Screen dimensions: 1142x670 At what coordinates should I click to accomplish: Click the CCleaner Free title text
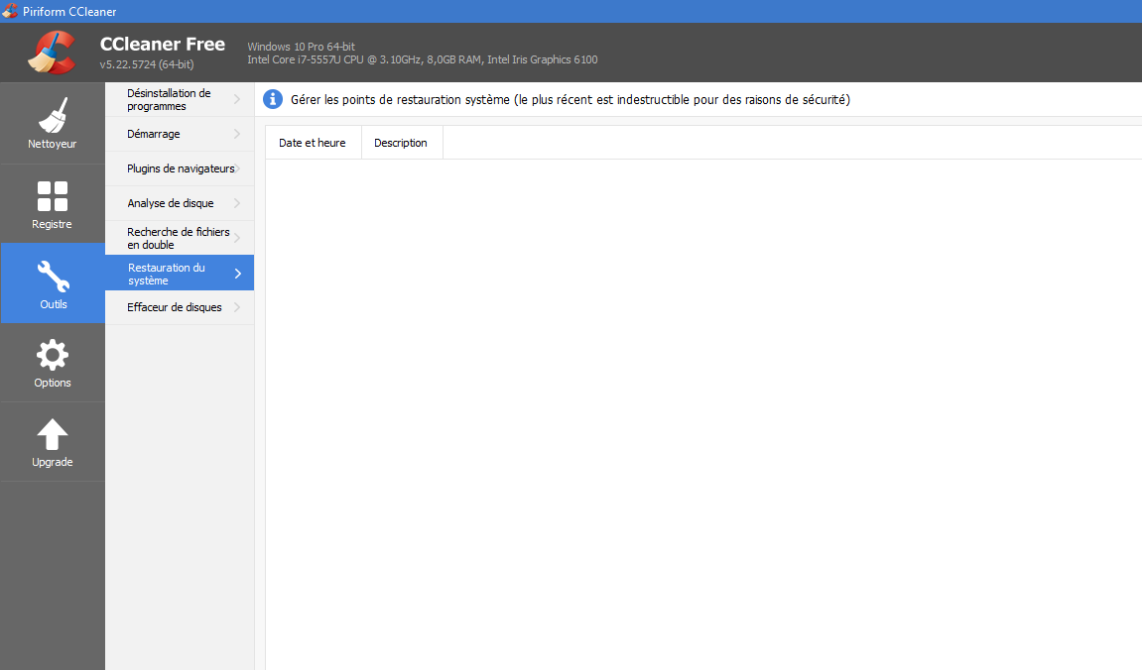pos(163,45)
